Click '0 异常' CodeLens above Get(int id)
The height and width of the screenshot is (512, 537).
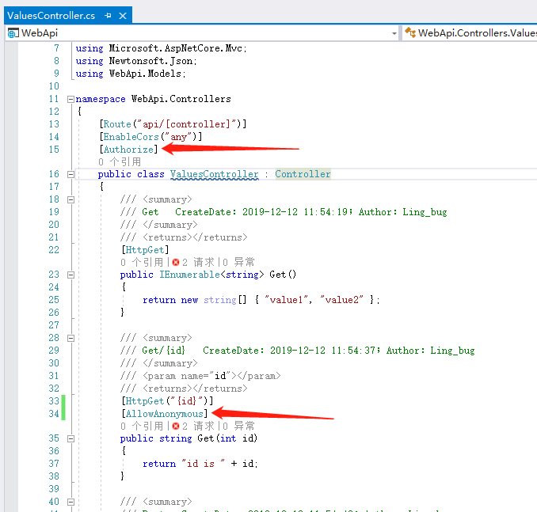pos(238,426)
